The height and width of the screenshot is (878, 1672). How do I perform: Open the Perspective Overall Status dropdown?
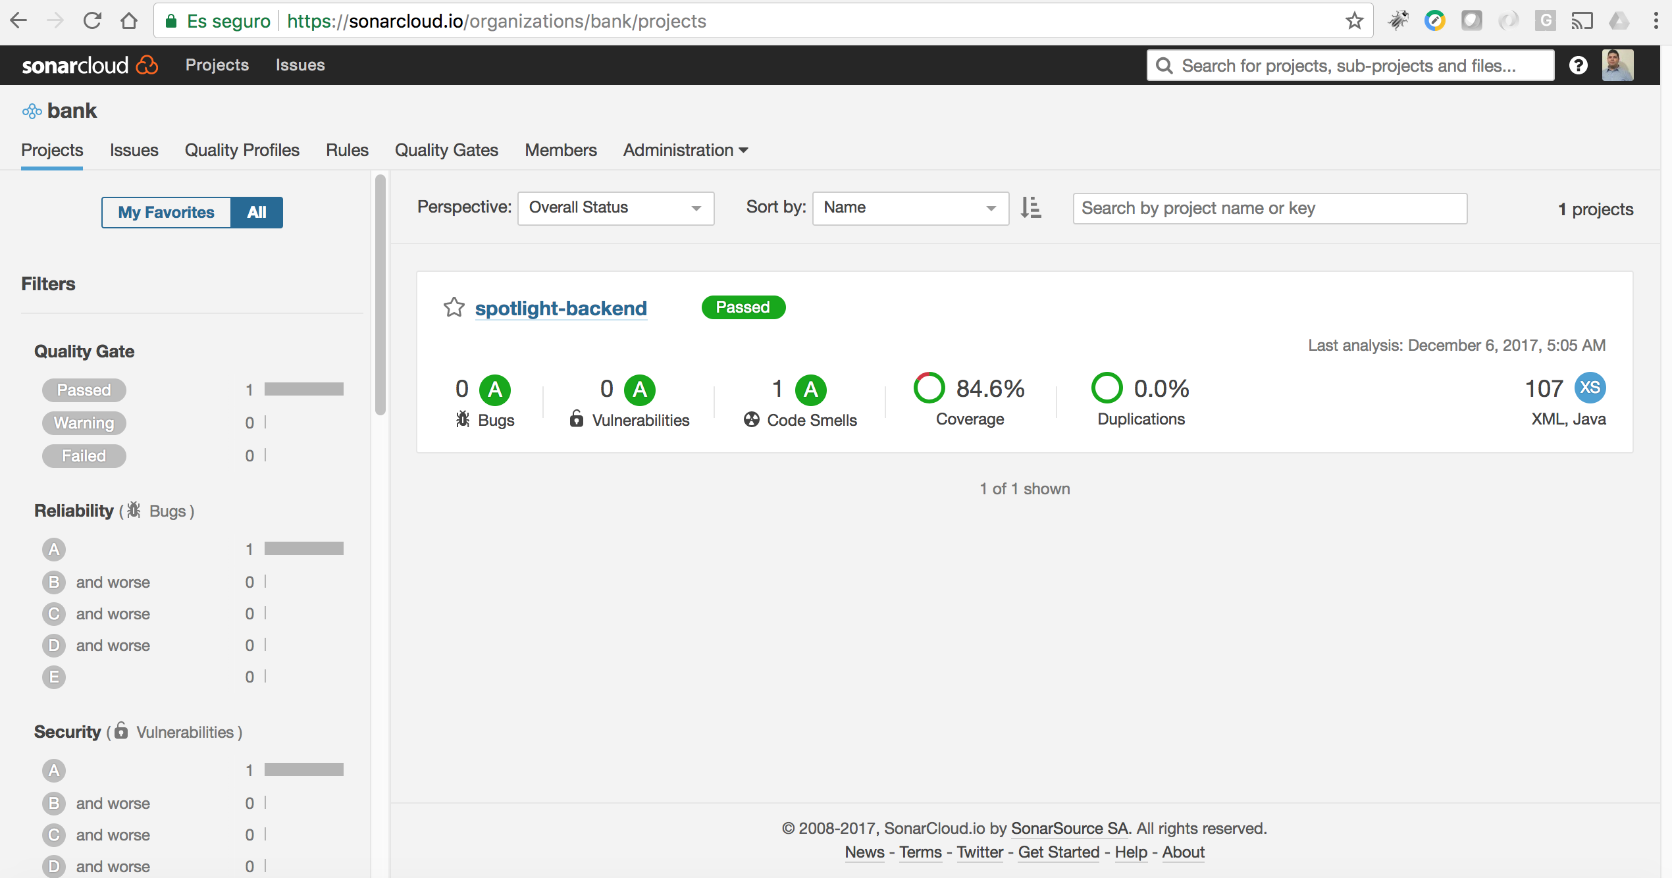tap(615, 208)
